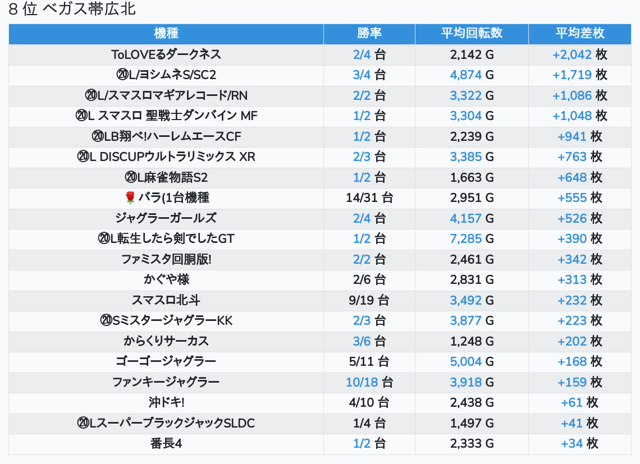Select the 2,951 G average spins value
640x464 pixels.
point(472,198)
